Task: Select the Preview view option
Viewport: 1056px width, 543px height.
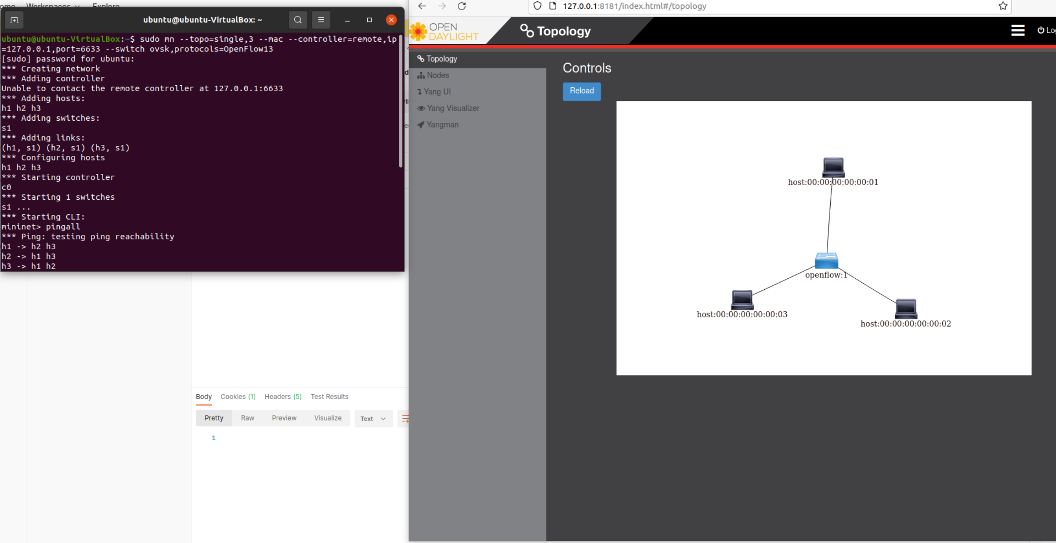Action: [284, 418]
